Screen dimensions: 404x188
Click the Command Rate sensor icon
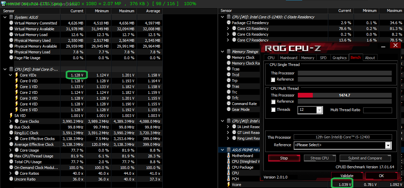pyautogui.click(x=229, y=104)
